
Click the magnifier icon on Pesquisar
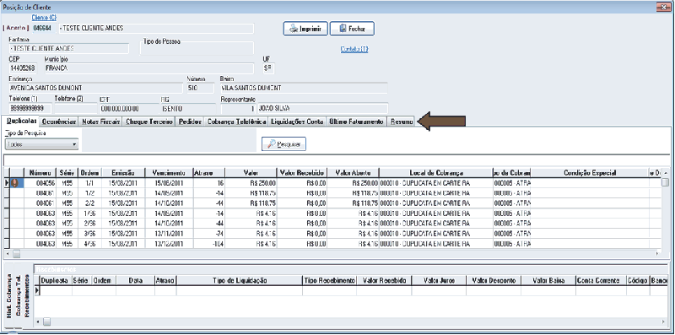(x=271, y=144)
